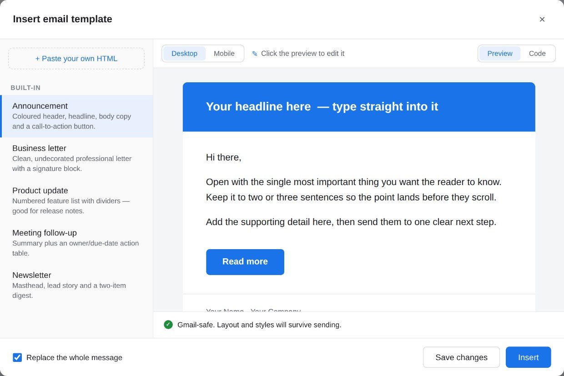Choose the Newsletter template
Image resolution: width=564 pixels, height=376 pixels.
(x=76, y=285)
